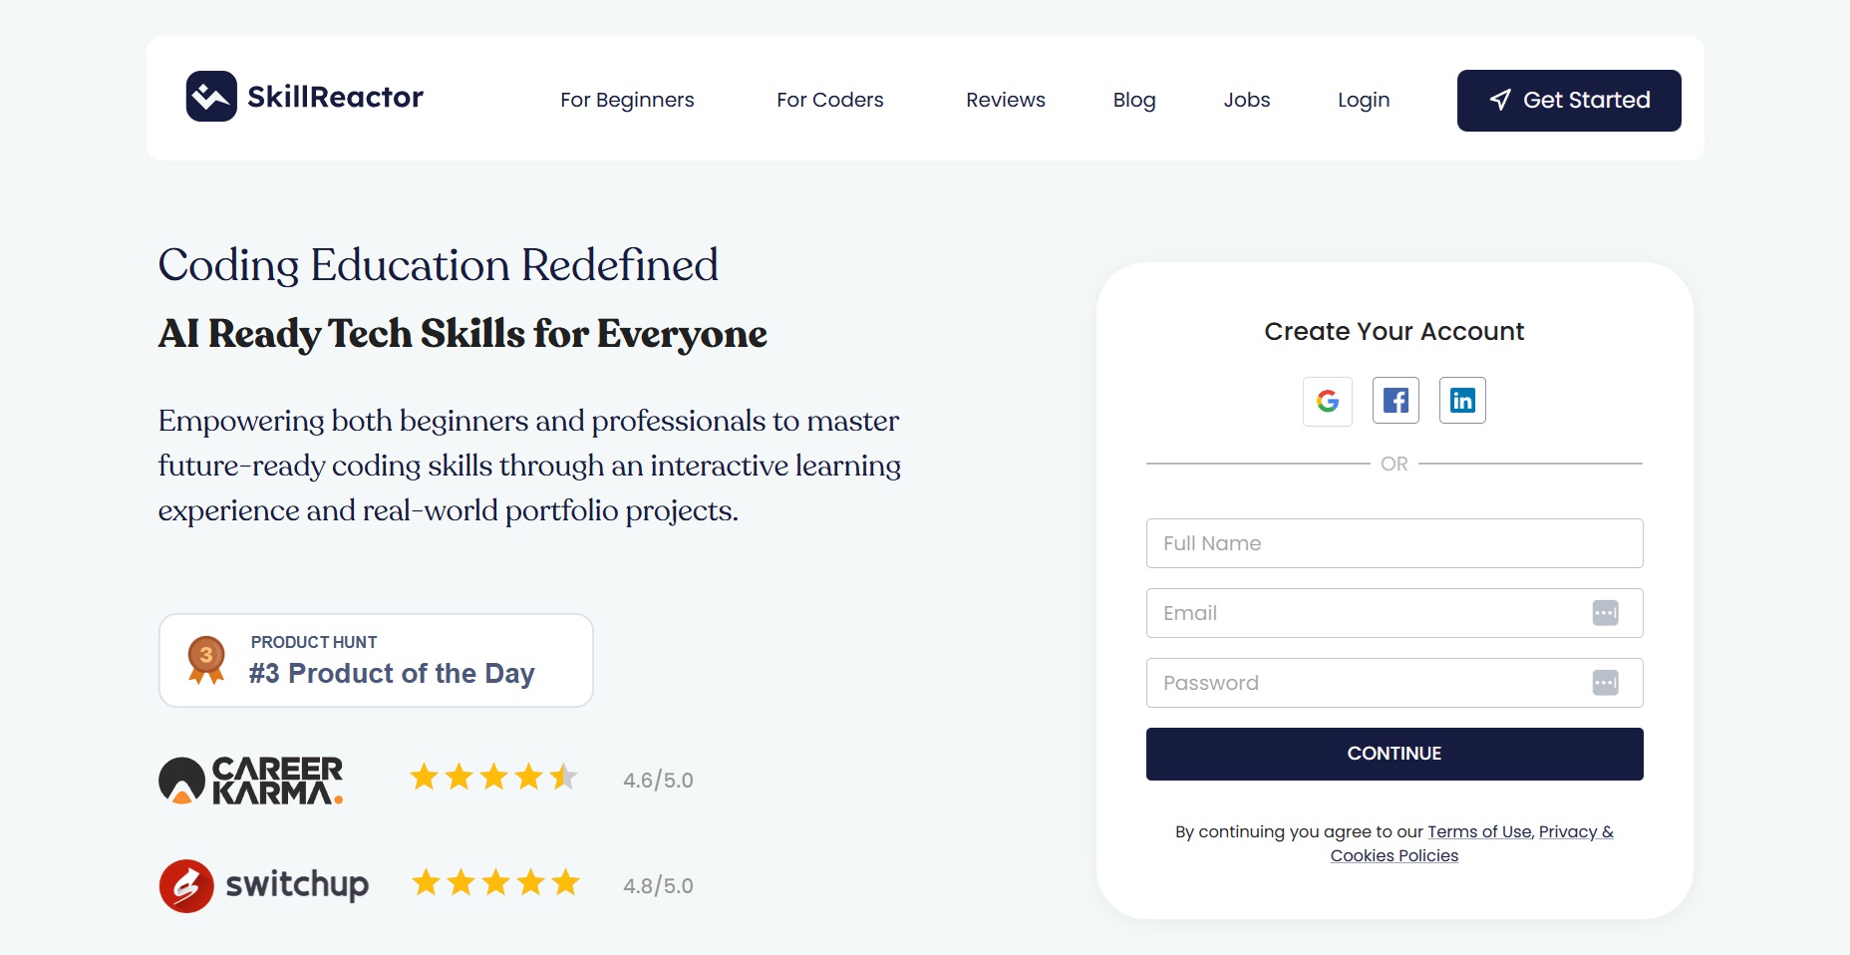Viewport: 1850px width, 955px height.
Task: Click the Get Started button
Action: tap(1569, 101)
